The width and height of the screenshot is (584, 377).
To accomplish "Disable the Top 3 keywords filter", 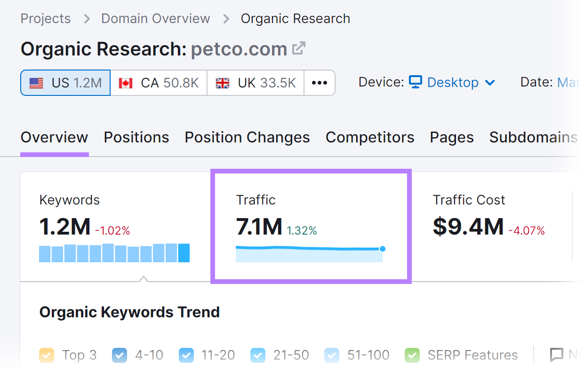I will pyautogui.click(x=47, y=355).
